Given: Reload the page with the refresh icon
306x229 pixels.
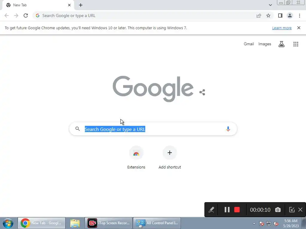Looking at the screenshot, I should 26,16.
